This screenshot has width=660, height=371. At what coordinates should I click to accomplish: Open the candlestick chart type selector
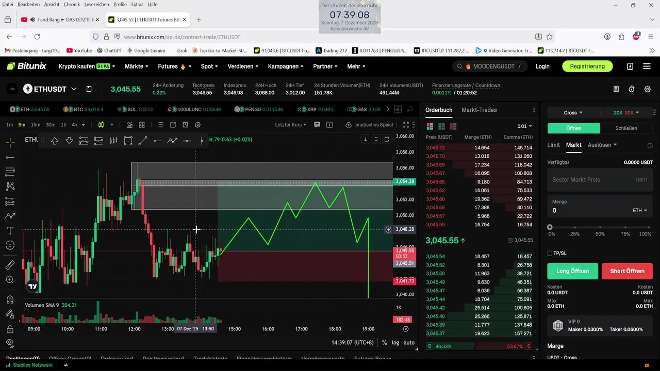(x=101, y=125)
